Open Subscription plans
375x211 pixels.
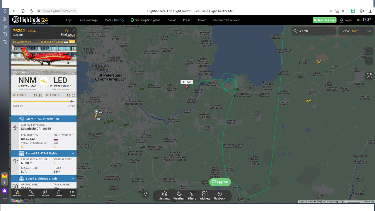pos(146,20)
